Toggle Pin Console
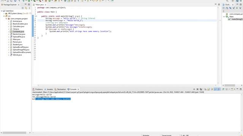This screenshot has height=136, width=243. (223, 89)
